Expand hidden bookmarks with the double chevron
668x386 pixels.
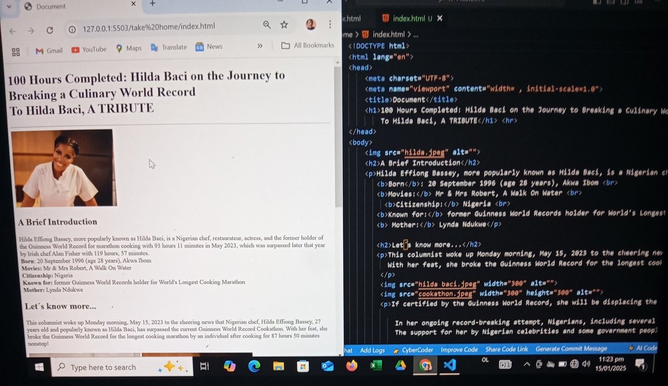click(259, 46)
